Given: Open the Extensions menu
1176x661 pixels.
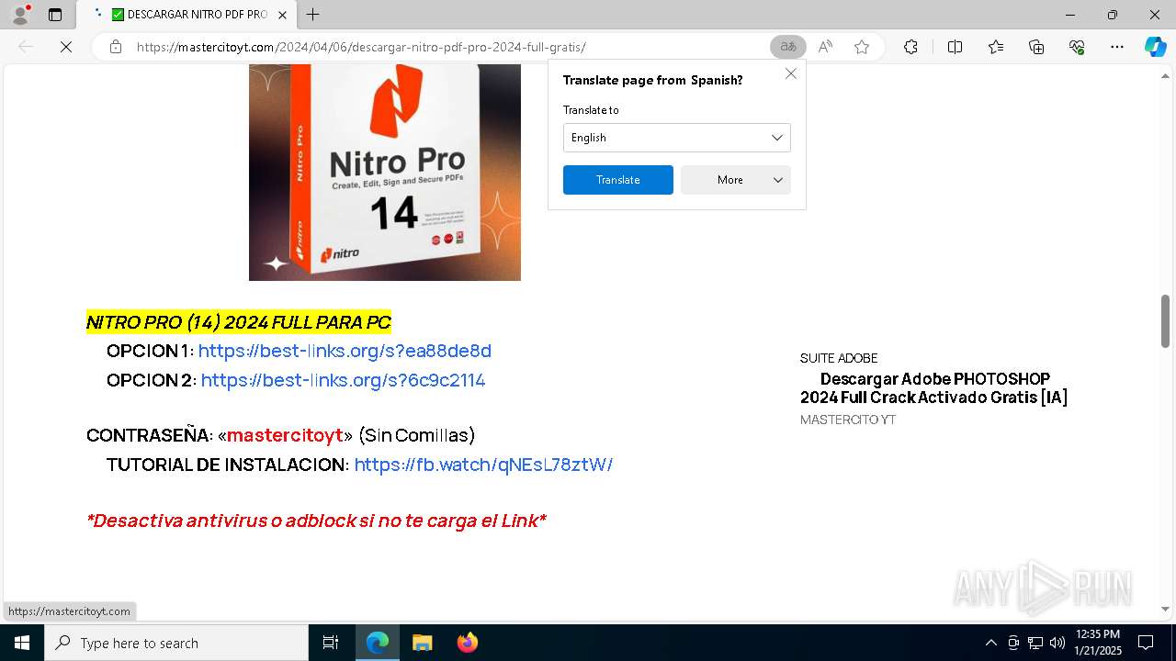Looking at the screenshot, I should coord(910,47).
